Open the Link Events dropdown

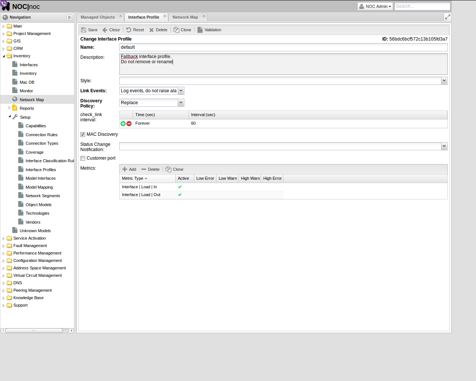pos(181,91)
